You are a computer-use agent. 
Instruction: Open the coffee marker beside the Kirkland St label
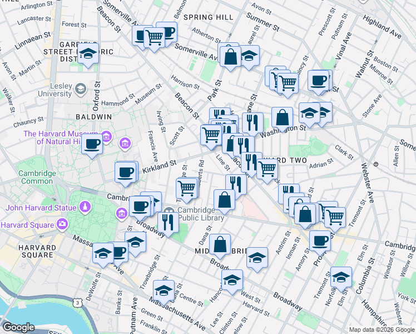[125, 174]
